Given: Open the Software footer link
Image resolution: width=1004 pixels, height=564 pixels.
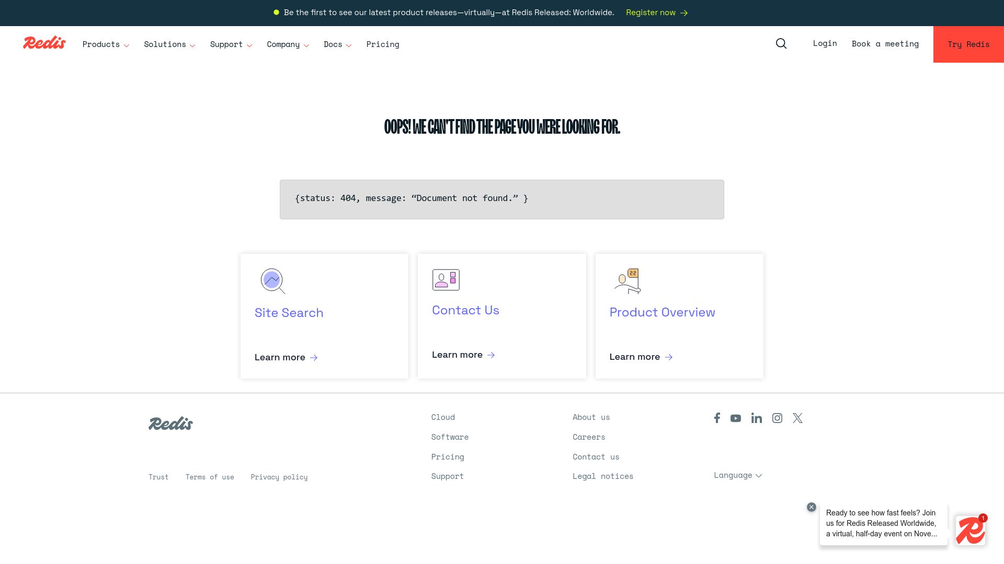Looking at the screenshot, I should click(x=450, y=437).
